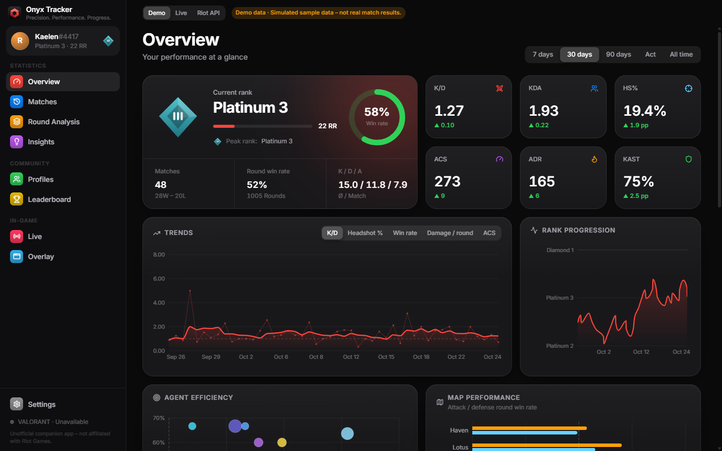This screenshot has height=451, width=722.
Task: Click the HS% crosshair icon
Action: [688, 88]
